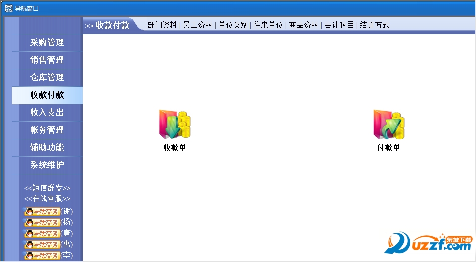Viewport: 476px width, 262px height.
Task: Chat with QQ contact 李
Action: (x=42, y=255)
